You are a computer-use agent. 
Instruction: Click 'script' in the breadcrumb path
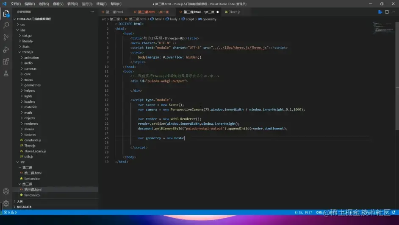click(190, 19)
